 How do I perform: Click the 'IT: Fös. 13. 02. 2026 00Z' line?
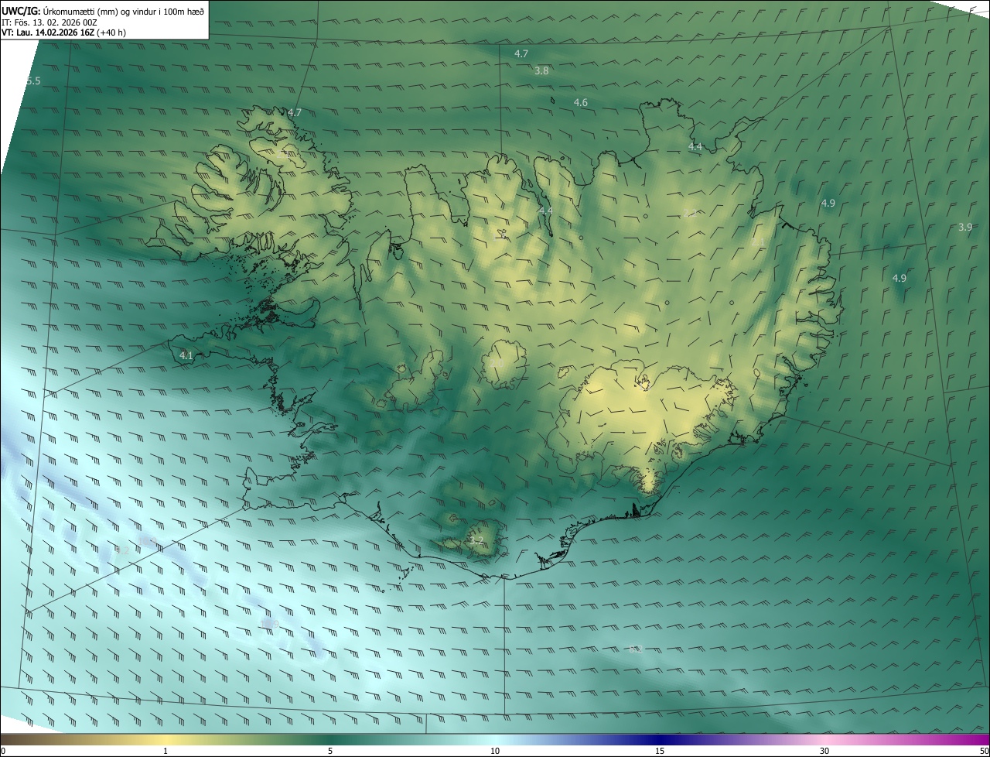point(49,22)
